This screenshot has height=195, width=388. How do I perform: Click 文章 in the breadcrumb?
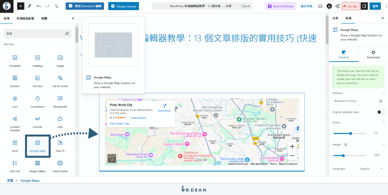(x=10, y=180)
